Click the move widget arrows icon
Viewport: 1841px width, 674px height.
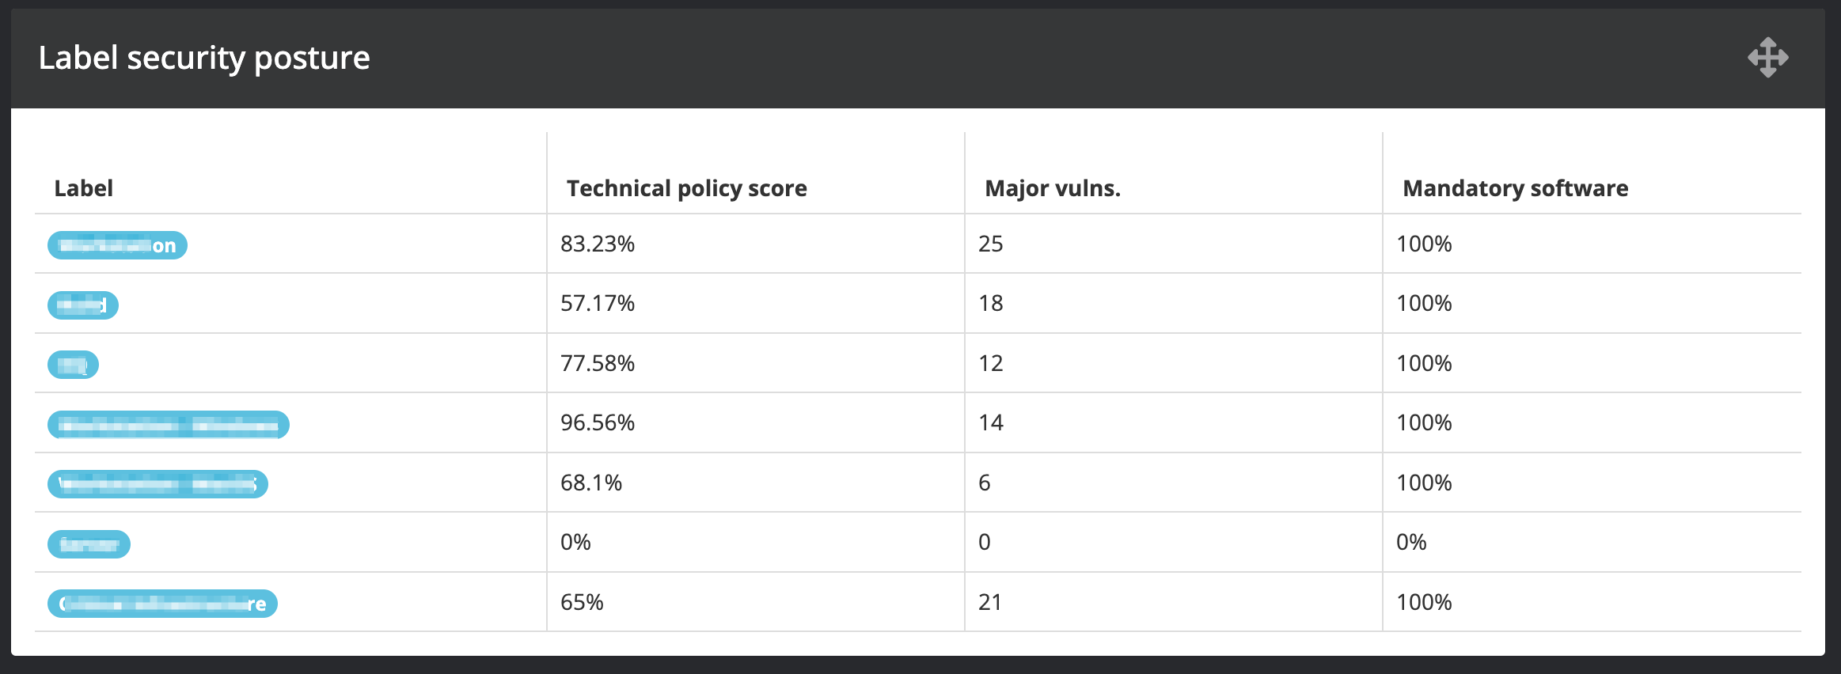1767,58
